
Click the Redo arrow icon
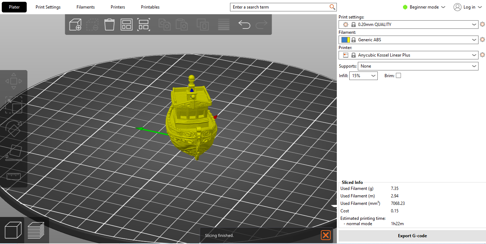(261, 25)
